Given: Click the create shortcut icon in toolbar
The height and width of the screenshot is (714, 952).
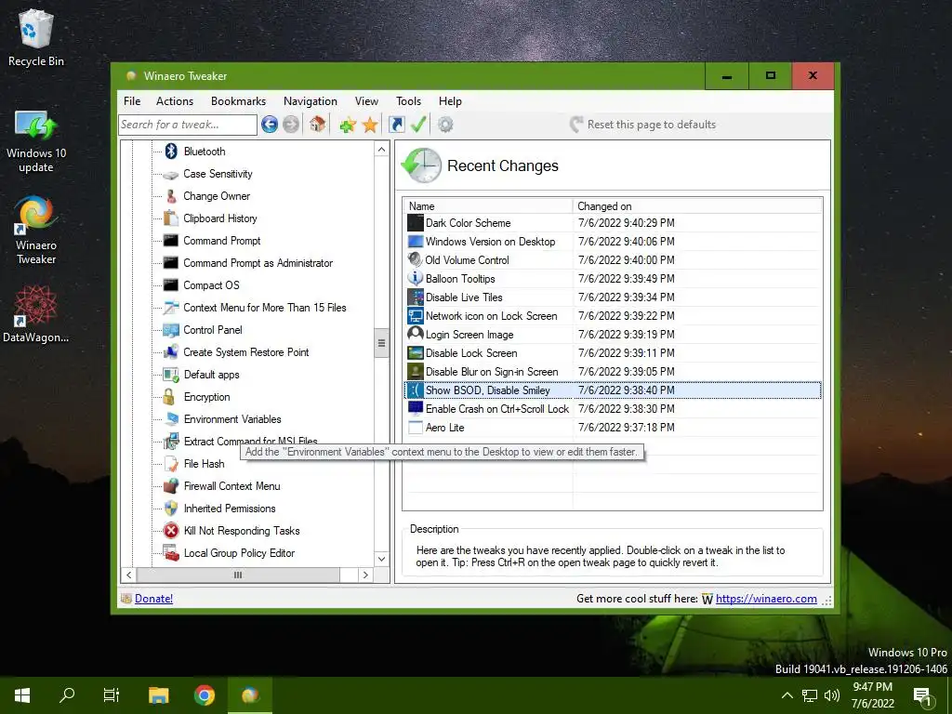Looking at the screenshot, I should tap(396, 125).
